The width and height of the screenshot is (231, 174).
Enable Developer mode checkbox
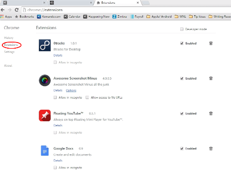(182, 29)
